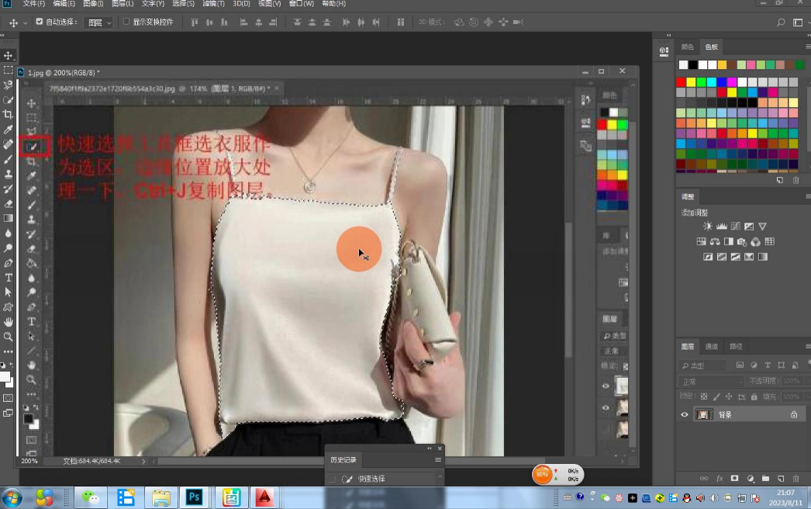Create a new group in Layers panel
The image size is (811, 509).
pyautogui.click(x=765, y=479)
